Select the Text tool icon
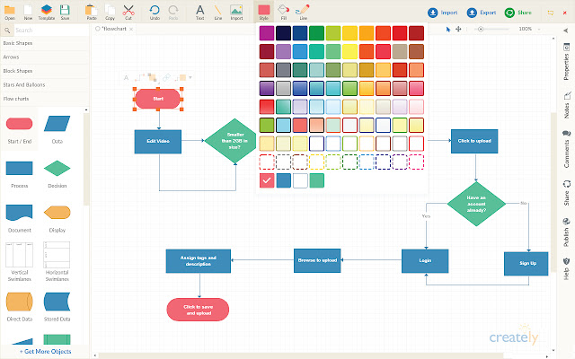The image size is (575, 359). coord(199,10)
